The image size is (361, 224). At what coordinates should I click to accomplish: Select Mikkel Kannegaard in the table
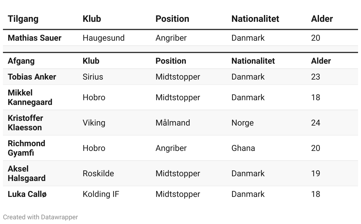click(x=30, y=97)
